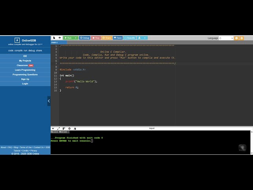Click the 'Online C Compiler.' comment line
The width and height of the screenshot is (253, 190).
click(x=113, y=52)
